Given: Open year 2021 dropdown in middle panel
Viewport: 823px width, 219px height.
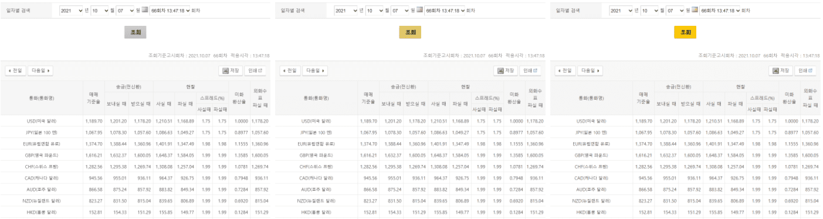Looking at the screenshot, I should (346, 11).
